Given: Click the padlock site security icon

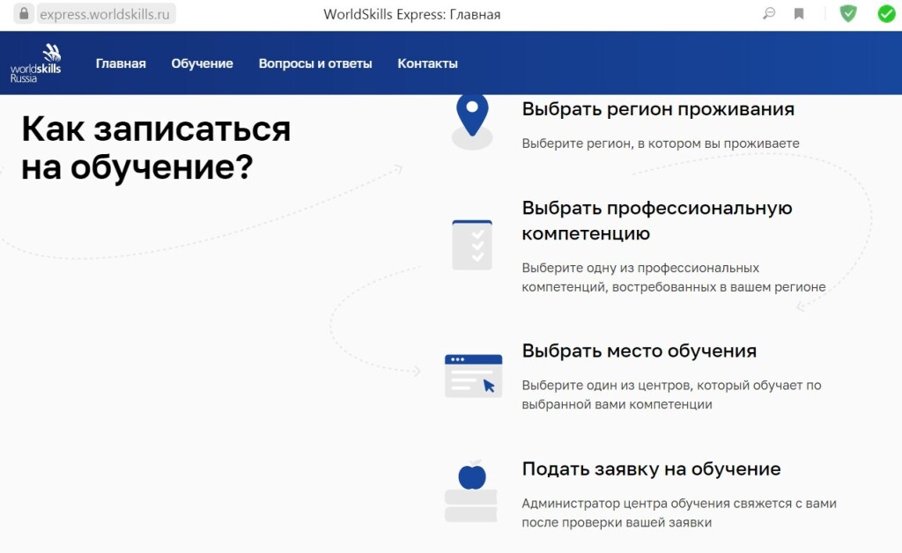Looking at the screenshot, I should [x=24, y=14].
